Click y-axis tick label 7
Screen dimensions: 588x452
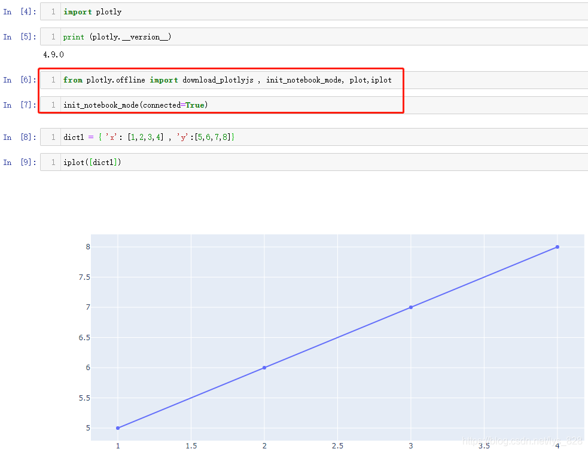pos(88,307)
